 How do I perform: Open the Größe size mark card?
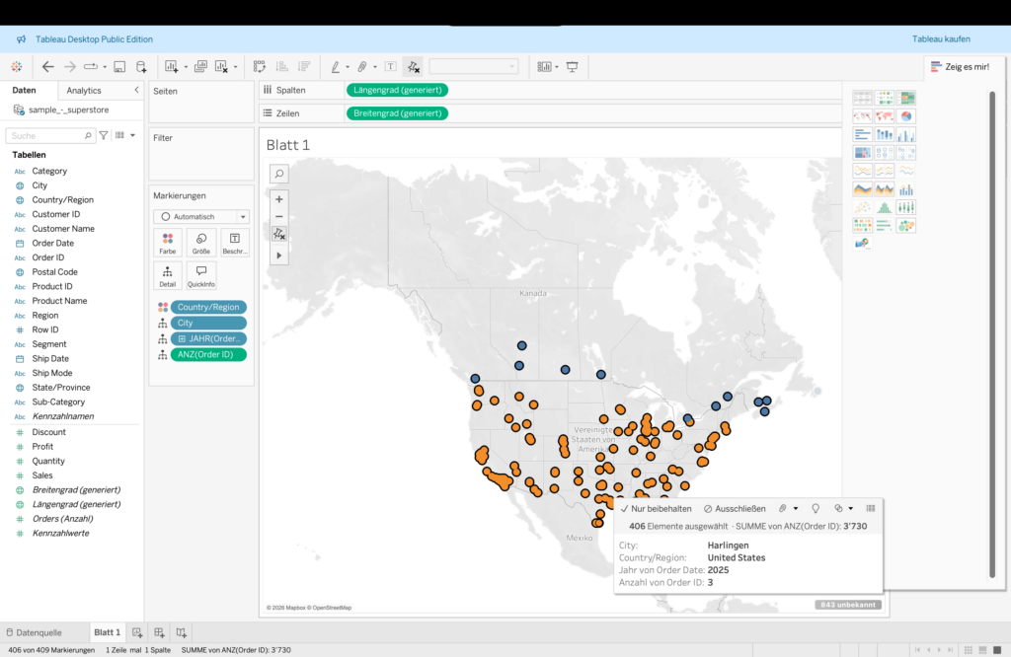pyautogui.click(x=201, y=243)
